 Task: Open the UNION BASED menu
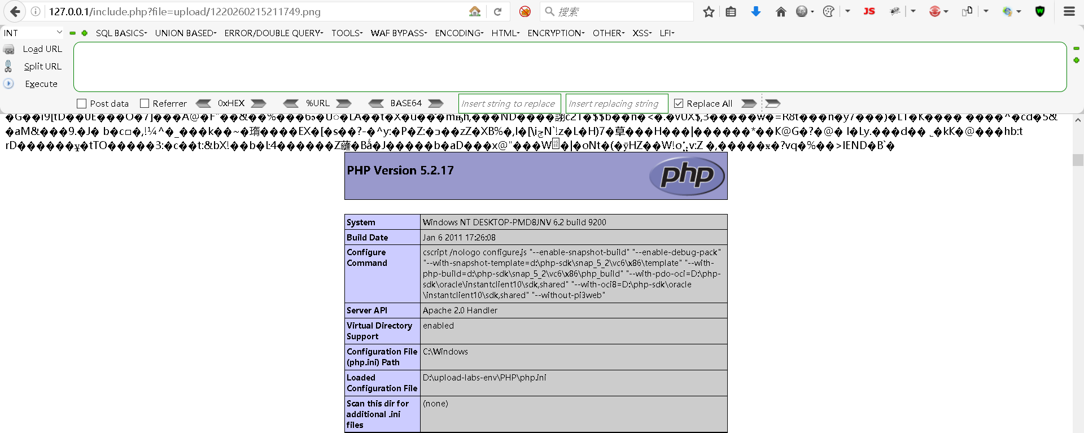186,33
